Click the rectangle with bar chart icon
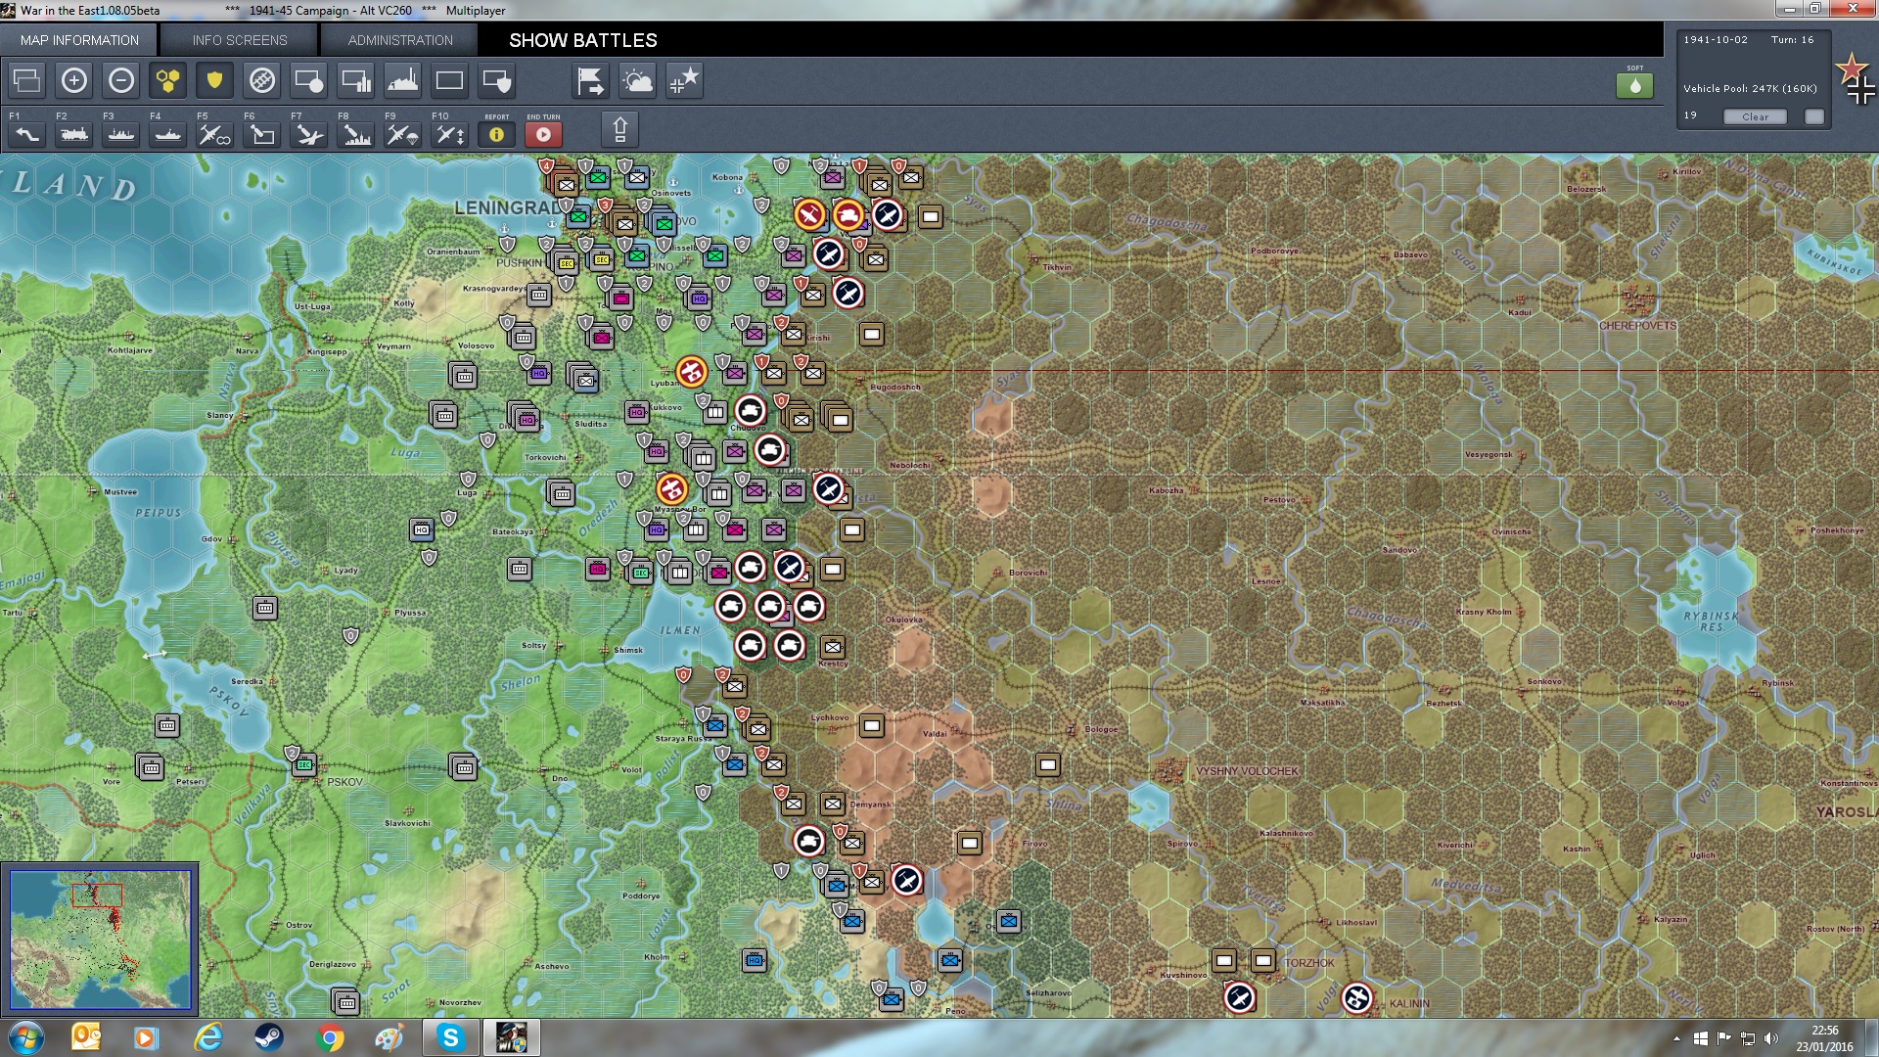 pos(356,80)
